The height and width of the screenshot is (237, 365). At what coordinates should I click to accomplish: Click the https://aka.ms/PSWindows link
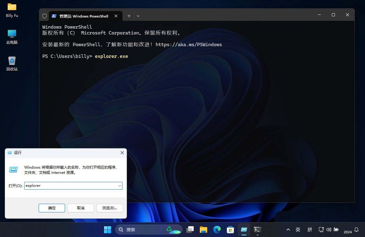point(188,44)
